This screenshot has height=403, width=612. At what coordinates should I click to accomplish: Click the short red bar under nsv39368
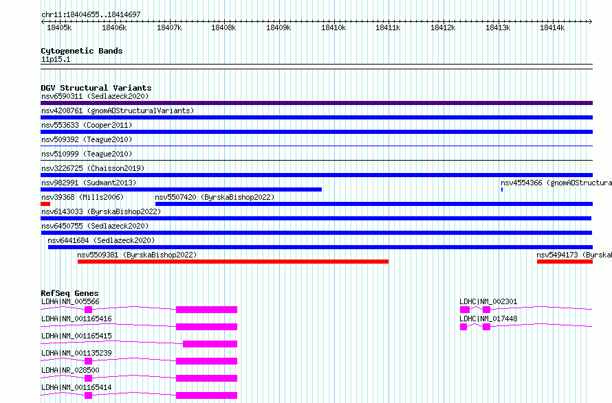click(45, 204)
